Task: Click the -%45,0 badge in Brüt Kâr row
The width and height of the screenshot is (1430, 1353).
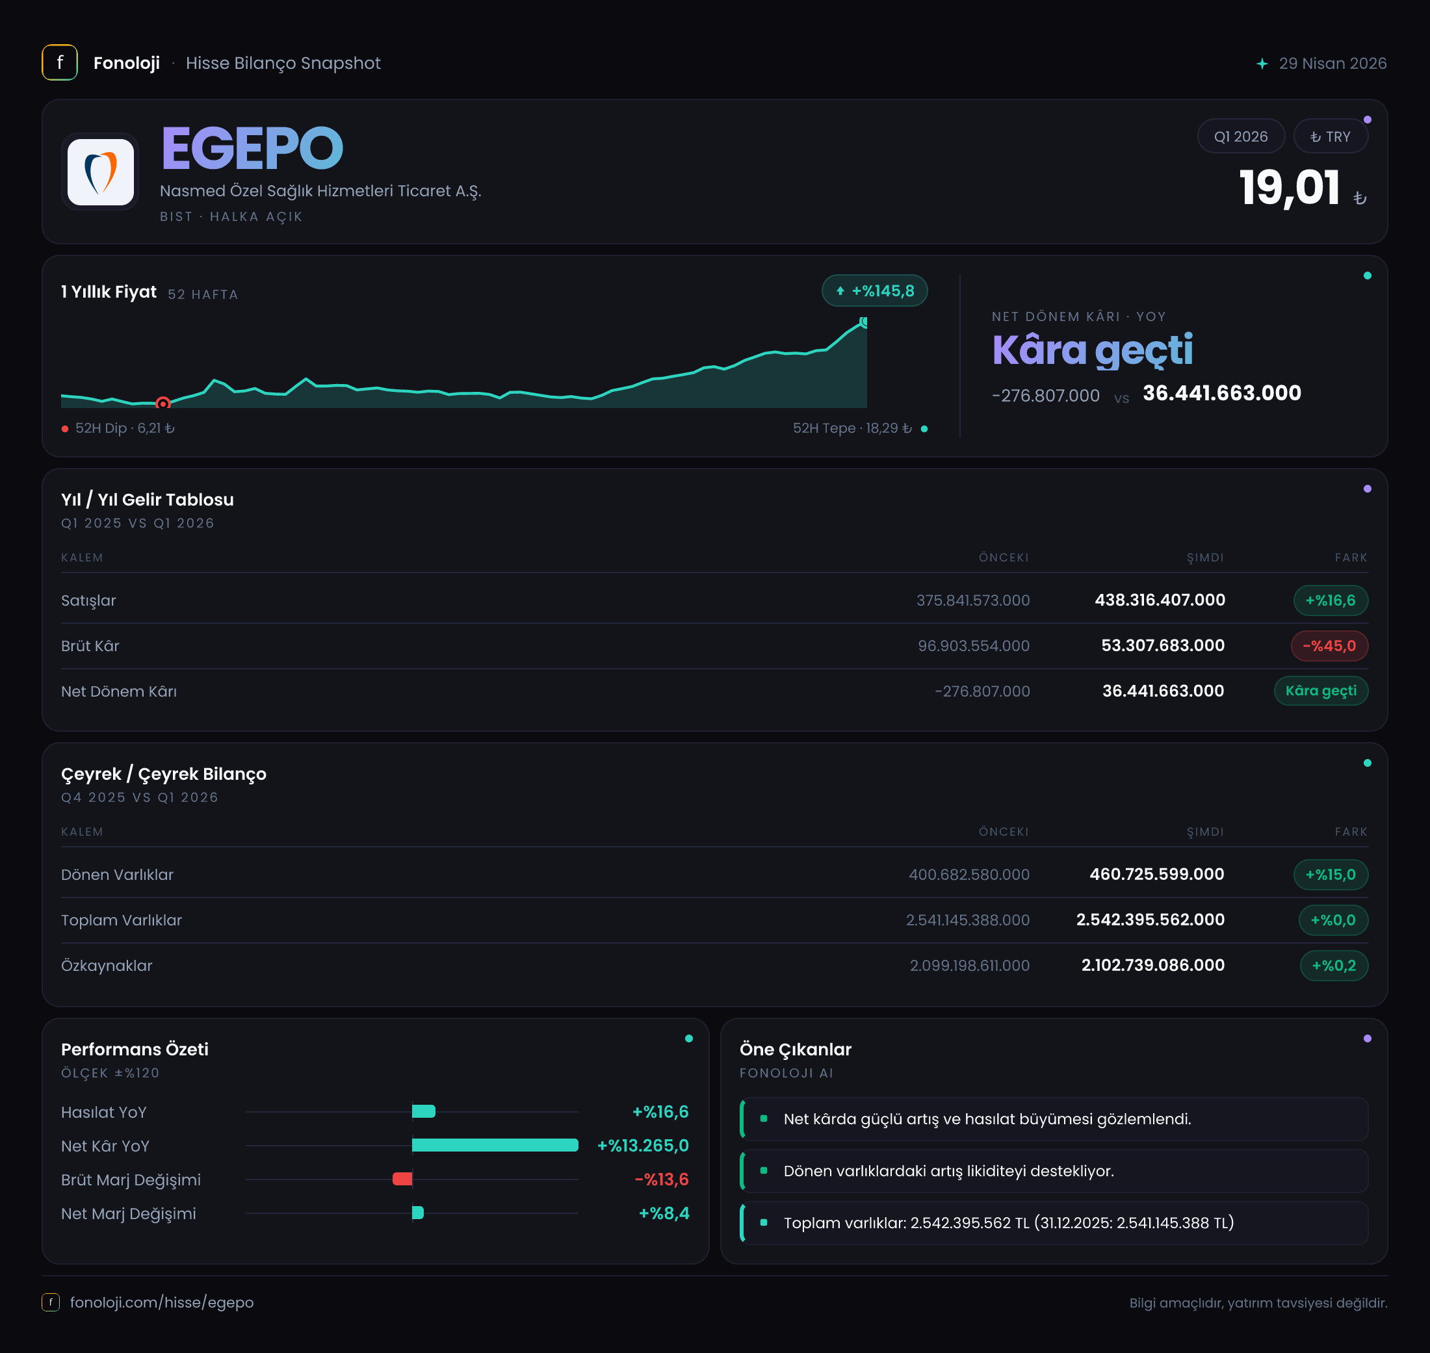Action: (x=1329, y=645)
